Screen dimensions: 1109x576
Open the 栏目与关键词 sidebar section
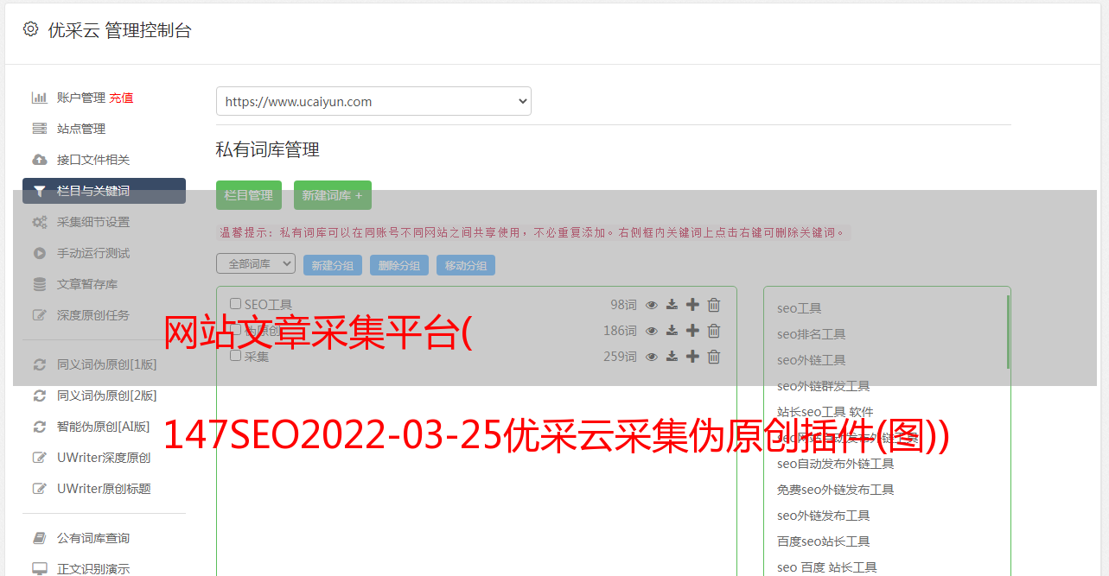104,191
